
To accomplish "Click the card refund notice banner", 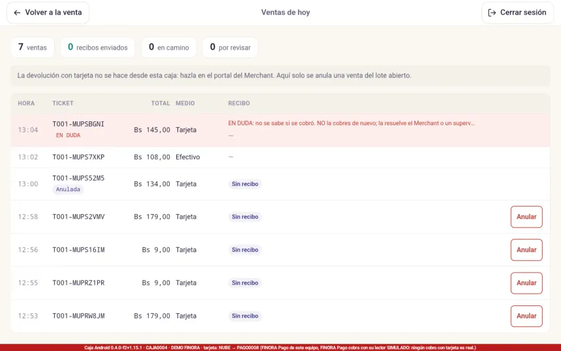I will click(280, 76).
